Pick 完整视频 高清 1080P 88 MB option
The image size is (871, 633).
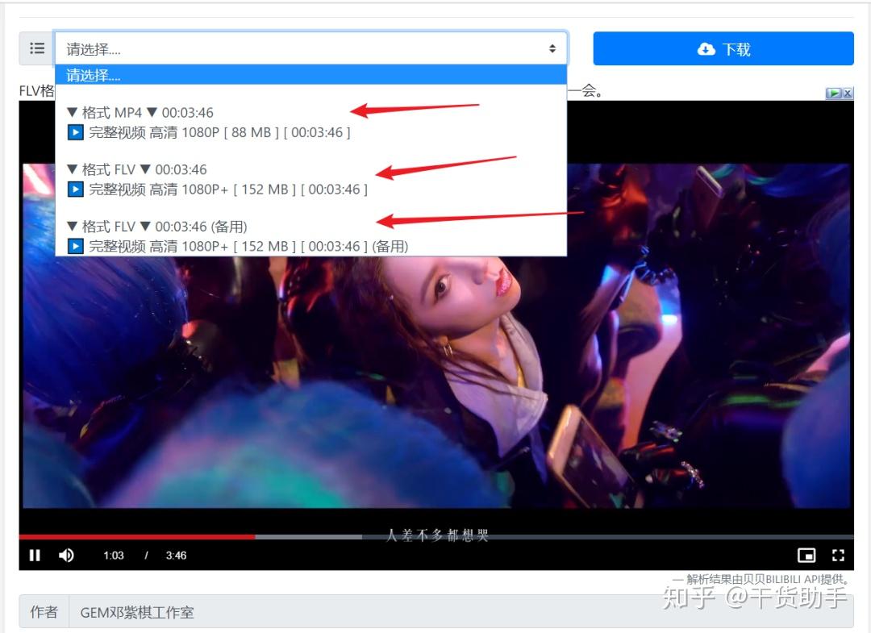[209, 132]
